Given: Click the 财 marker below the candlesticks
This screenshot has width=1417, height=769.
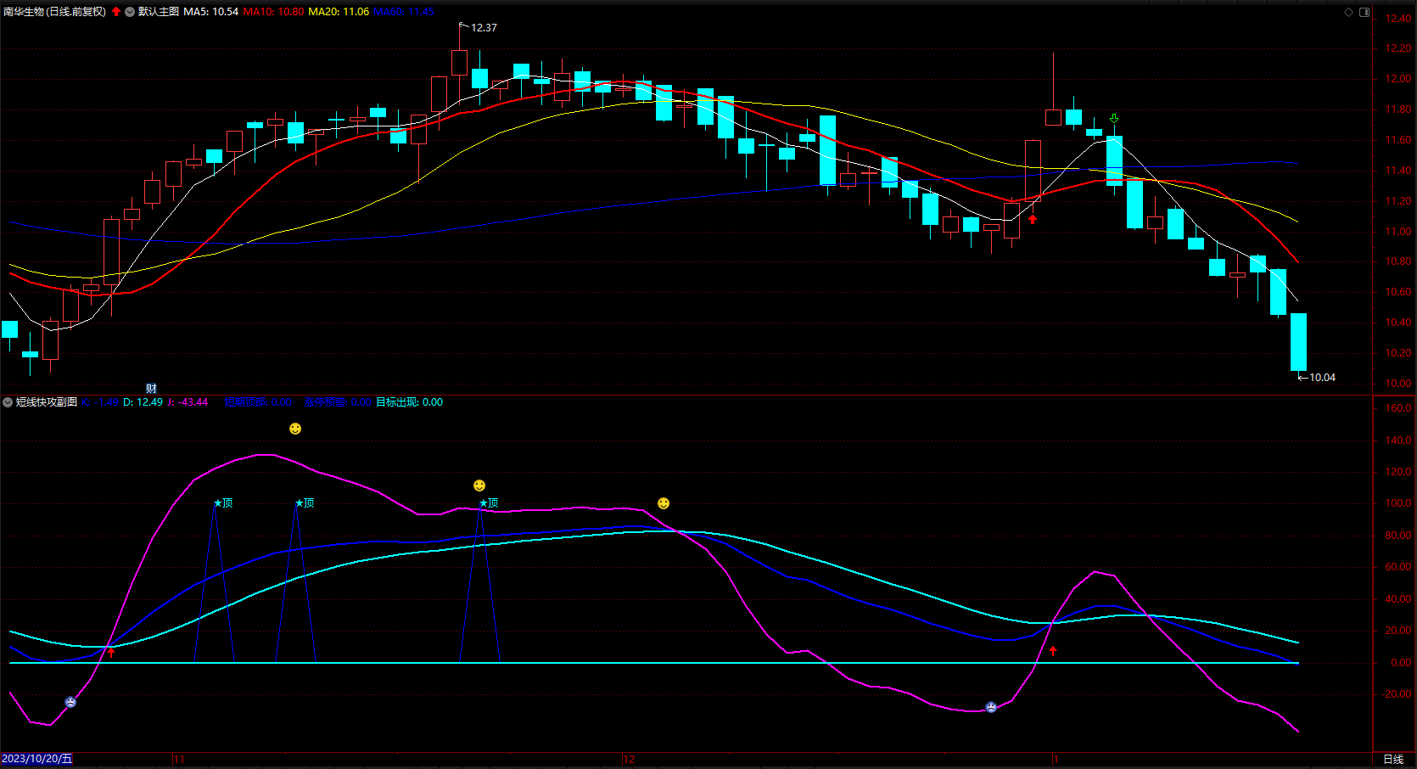Looking at the screenshot, I should (x=151, y=389).
